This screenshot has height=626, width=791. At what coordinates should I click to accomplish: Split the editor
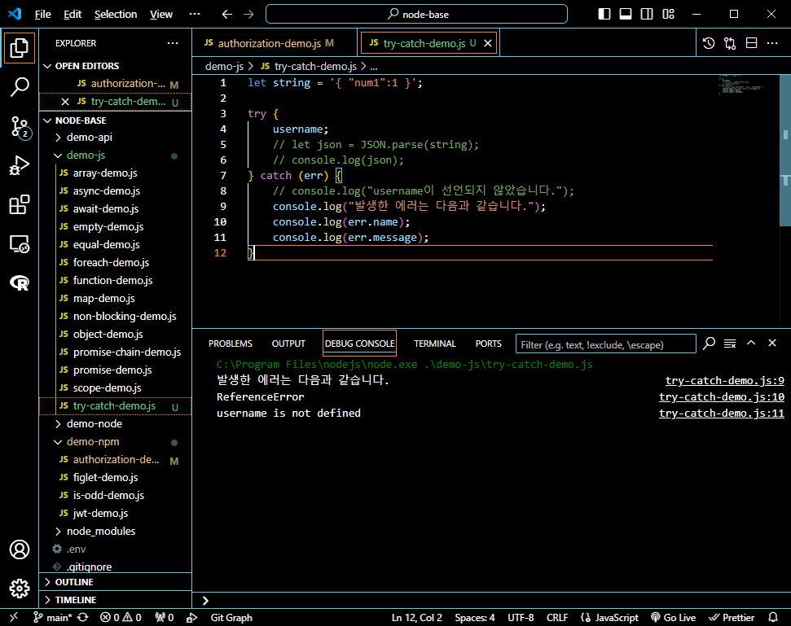tap(752, 43)
